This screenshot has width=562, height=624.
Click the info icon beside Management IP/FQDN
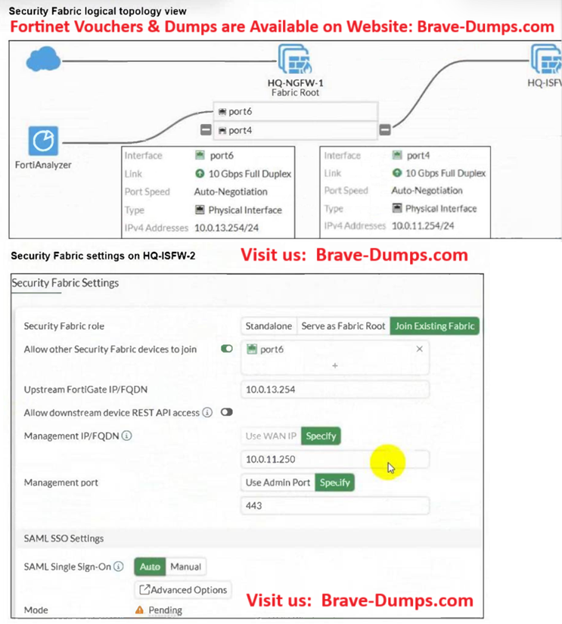[x=126, y=436]
